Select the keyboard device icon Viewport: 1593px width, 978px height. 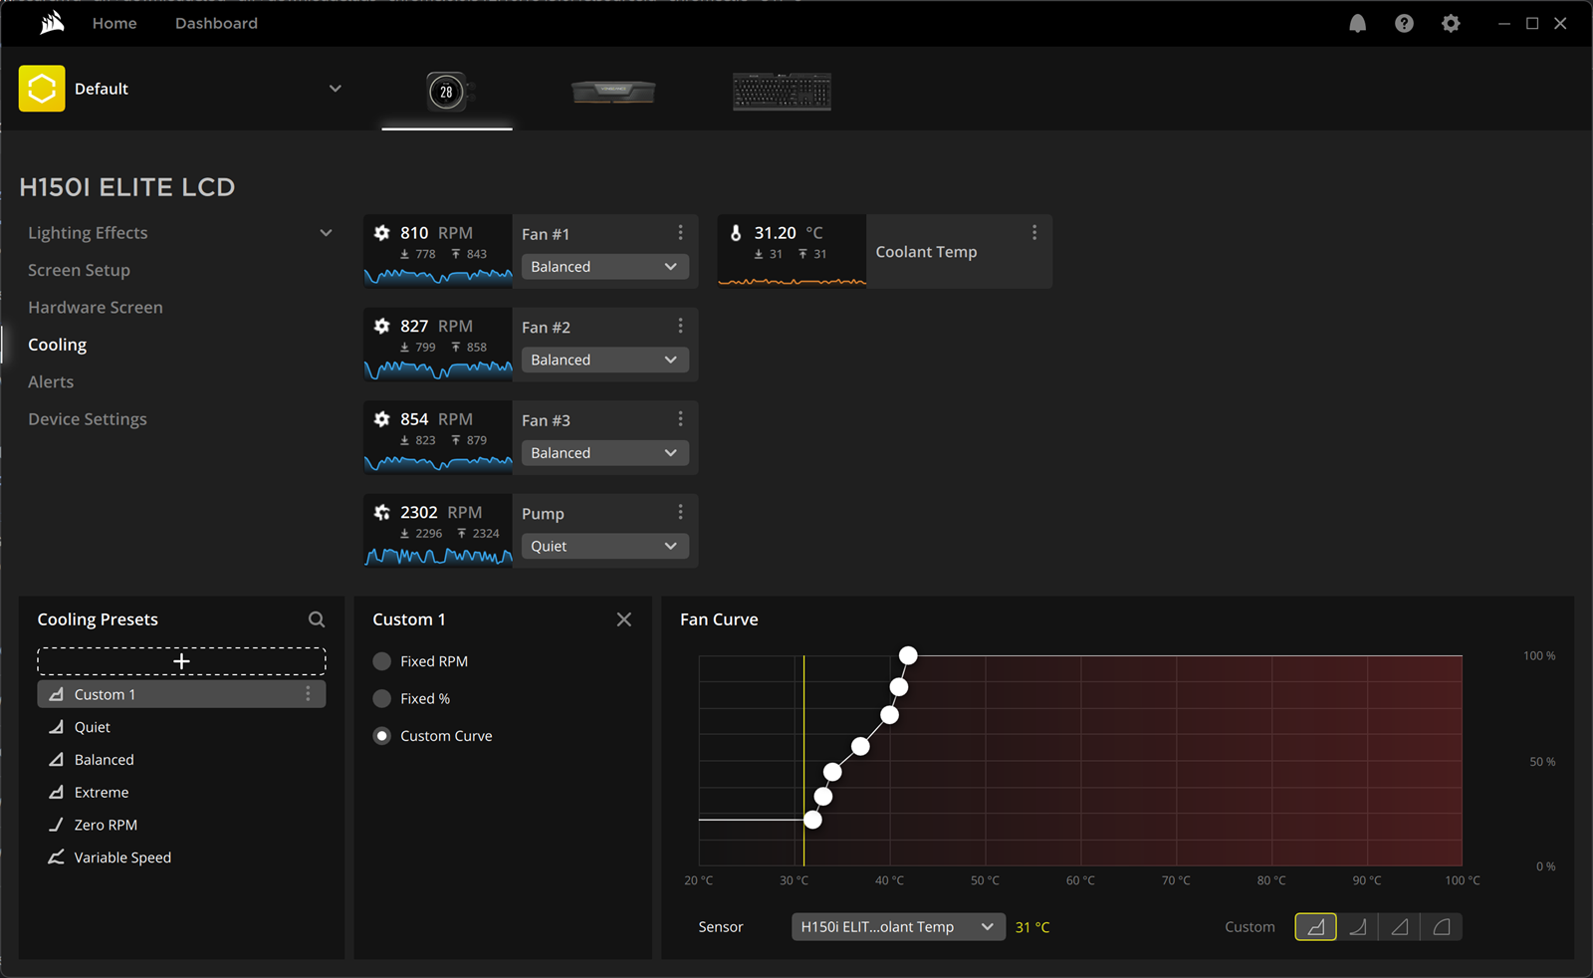(782, 92)
